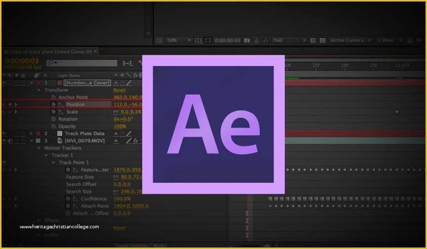Click the Position stopwatch icon

53,105
